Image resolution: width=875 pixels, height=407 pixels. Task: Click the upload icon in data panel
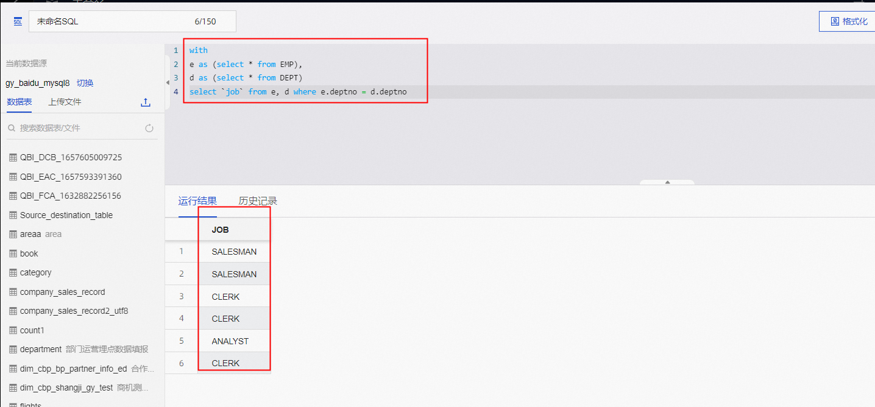[146, 102]
